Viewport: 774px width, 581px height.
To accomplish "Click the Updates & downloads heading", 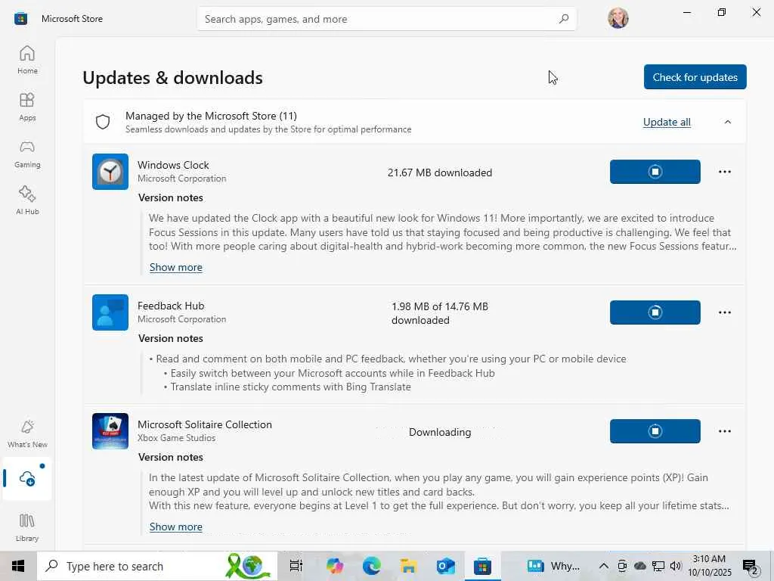I will tap(173, 78).
